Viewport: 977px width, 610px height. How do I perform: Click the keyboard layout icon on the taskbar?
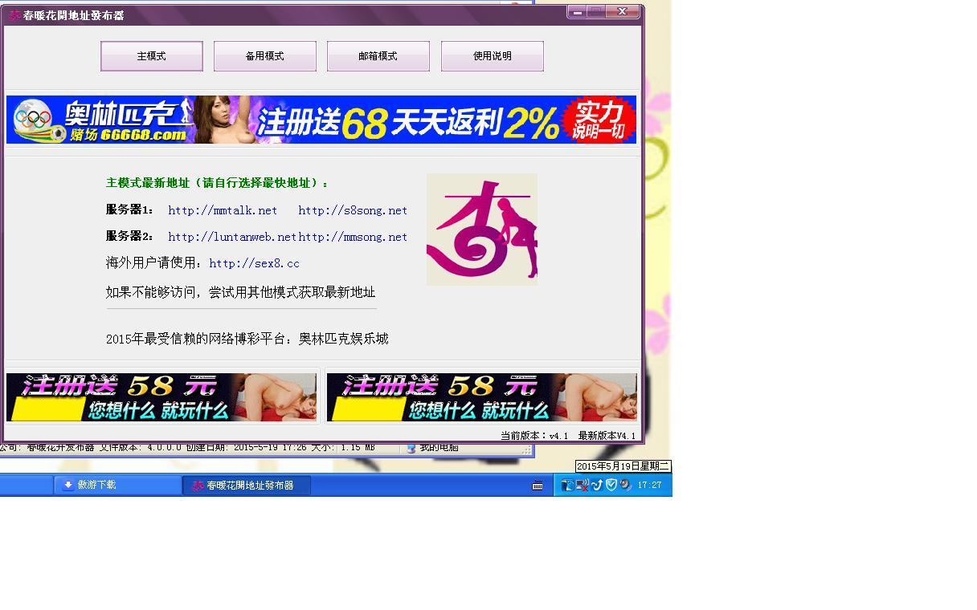click(538, 485)
